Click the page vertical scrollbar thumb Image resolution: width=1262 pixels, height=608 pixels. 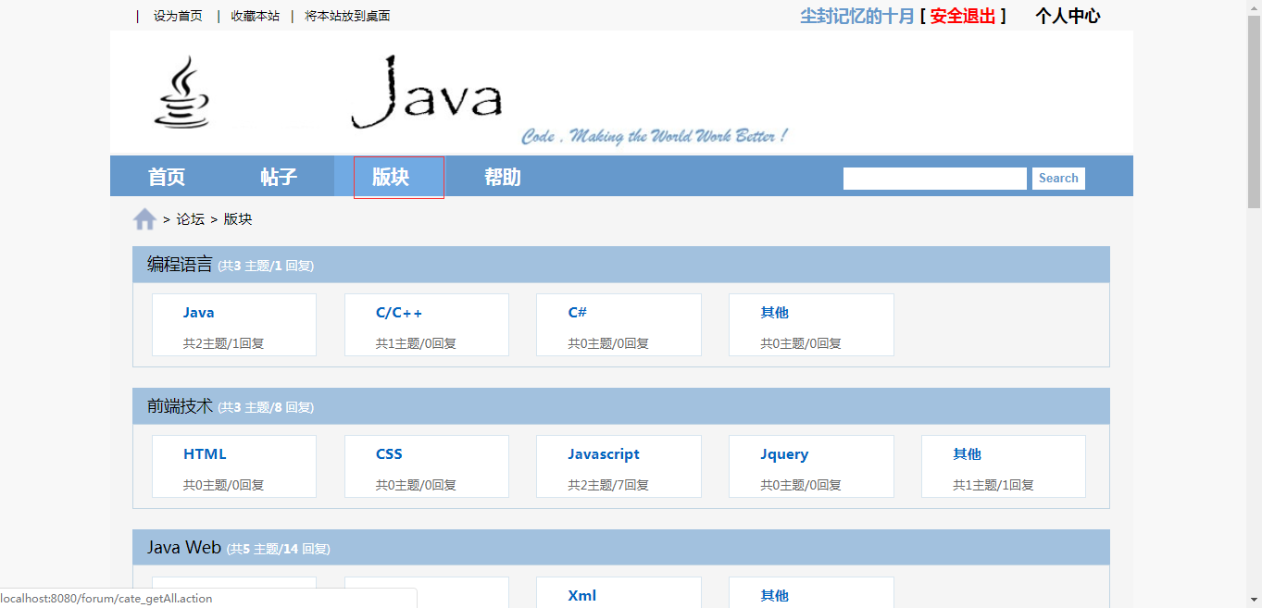coord(1255,111)
